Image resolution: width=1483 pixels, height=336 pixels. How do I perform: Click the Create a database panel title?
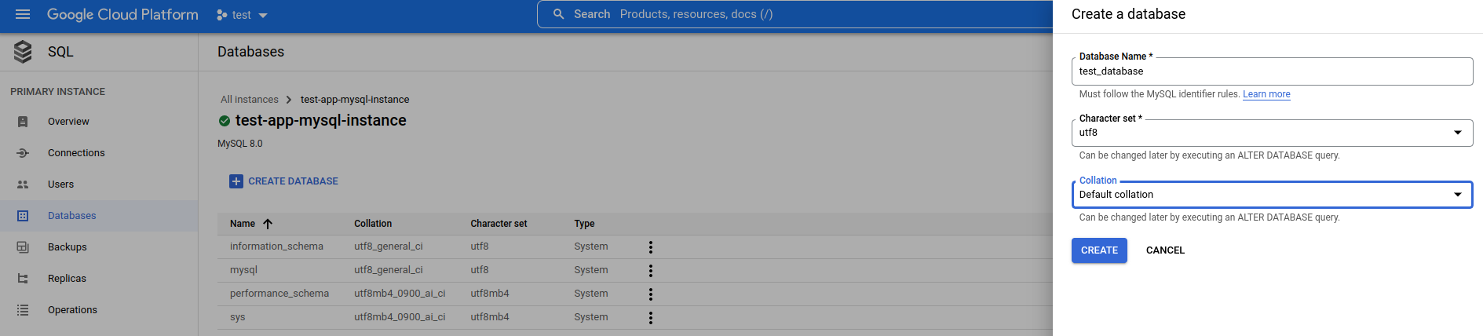[x=1128, y=14]
